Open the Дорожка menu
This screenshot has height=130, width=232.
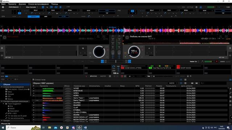22,4
